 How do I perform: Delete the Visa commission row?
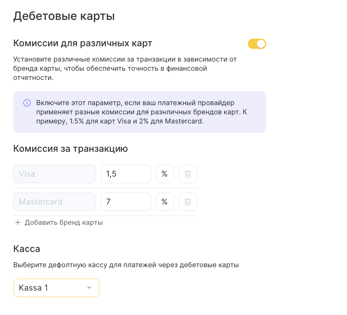pyautogui.click(x=188, y=174)
